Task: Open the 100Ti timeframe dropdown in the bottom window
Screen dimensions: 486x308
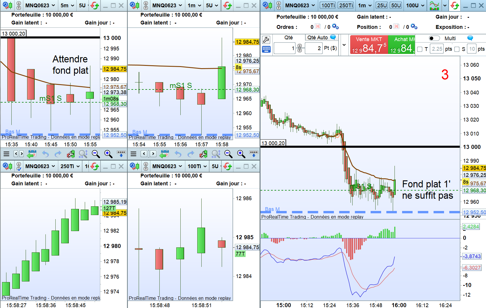Action: [x=197, y=166]
